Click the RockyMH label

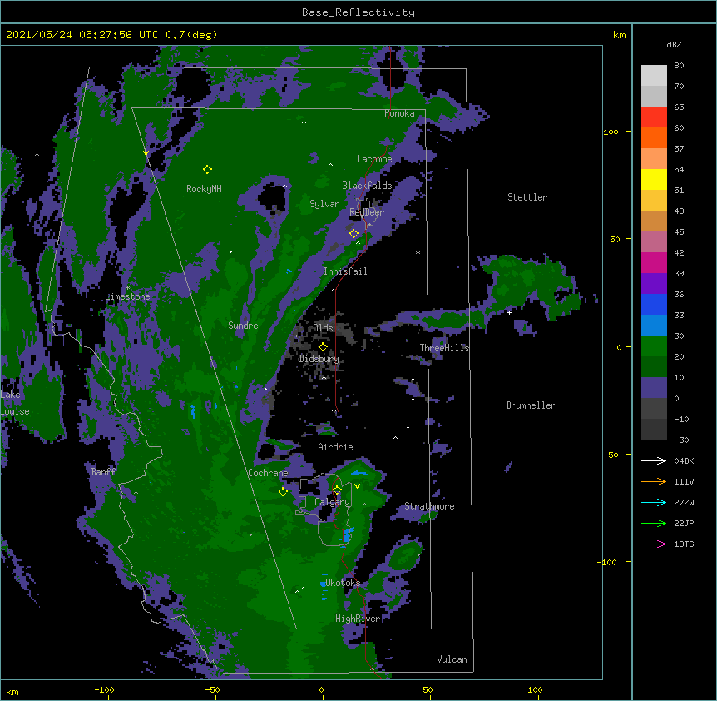pyautogui.click(x=204, y=189)
